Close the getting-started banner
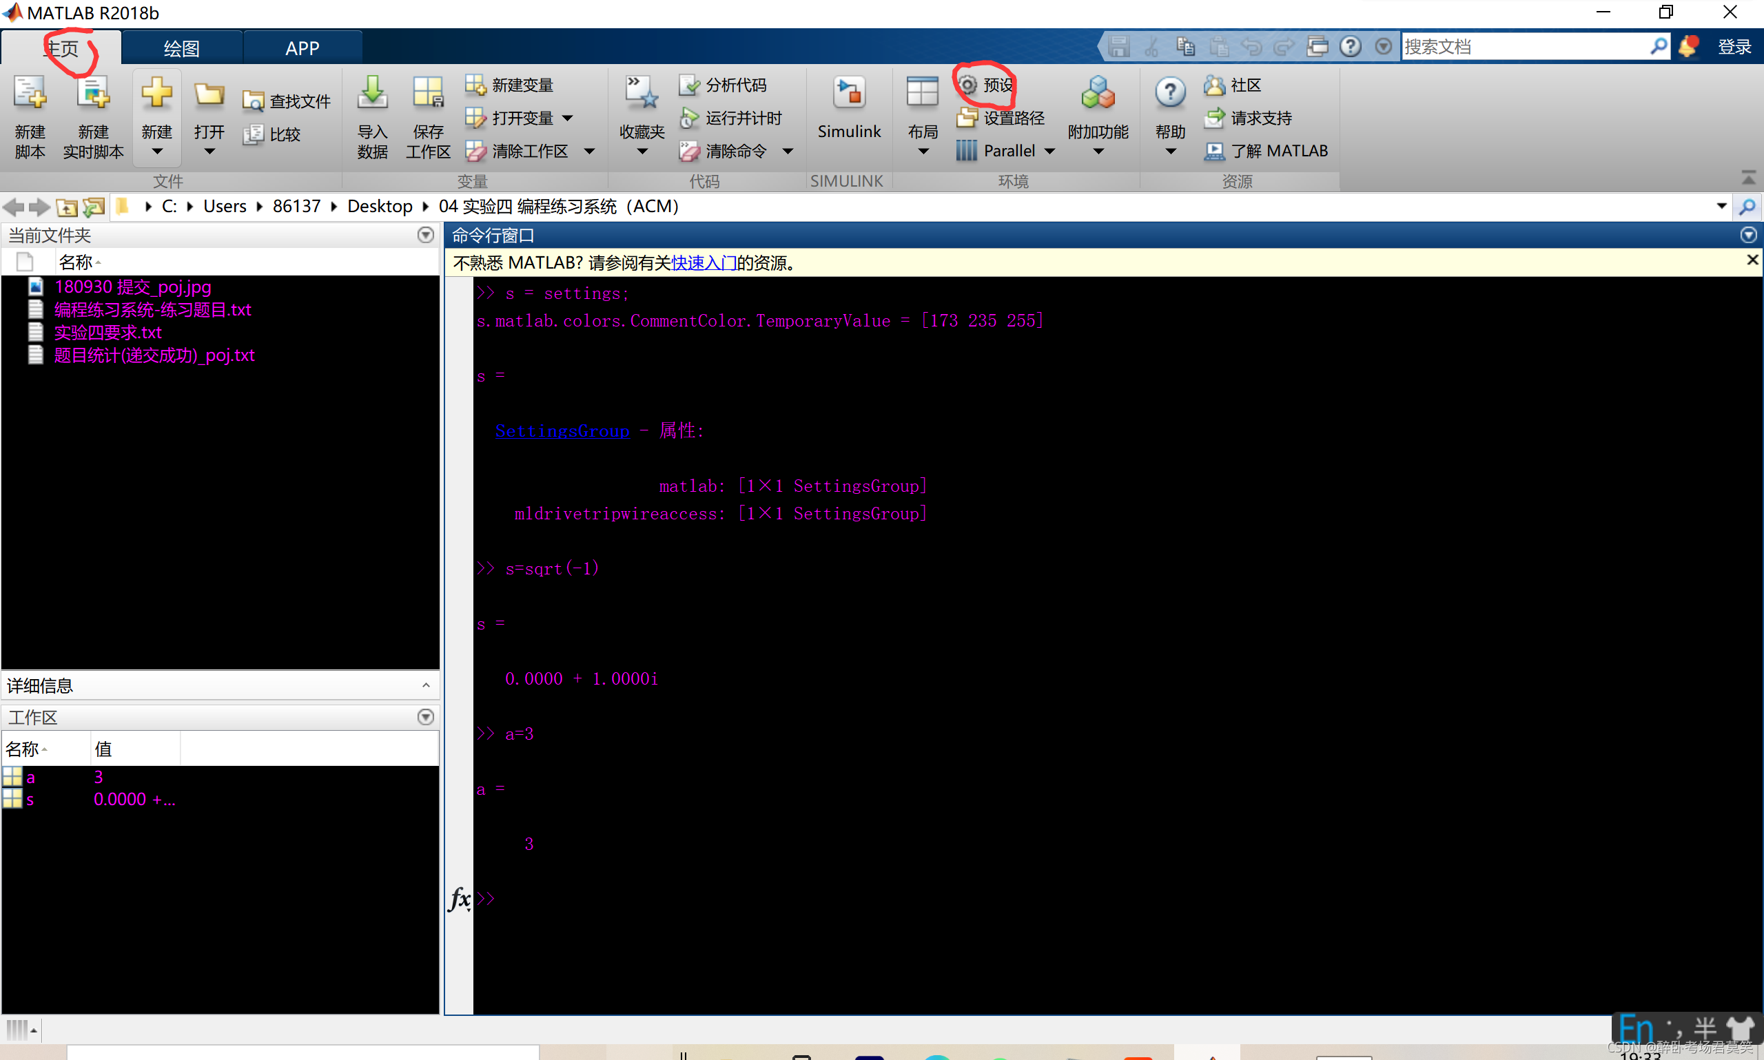 click(1752, 260)
